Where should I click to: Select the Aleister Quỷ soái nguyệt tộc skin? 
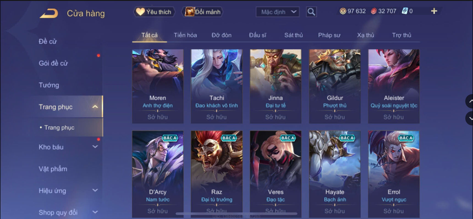(x=394, y=86)
